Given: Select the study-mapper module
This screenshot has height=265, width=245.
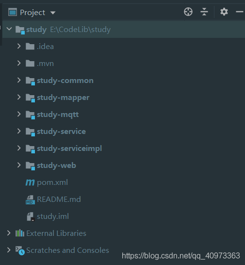Looking at the screenshot, I should pyautogui.click(x=63, y=98).
